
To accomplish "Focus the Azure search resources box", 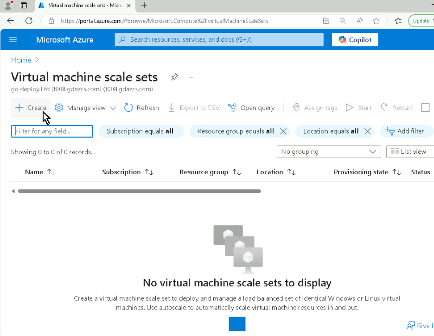I will coord(219,39).
